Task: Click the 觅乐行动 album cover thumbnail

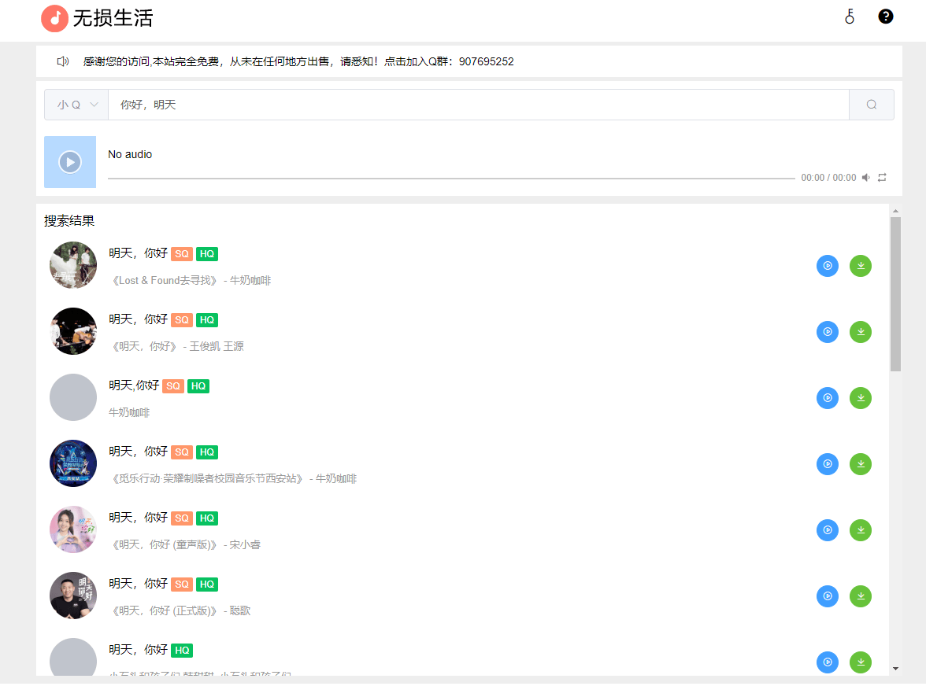Action: click(72, 463)
